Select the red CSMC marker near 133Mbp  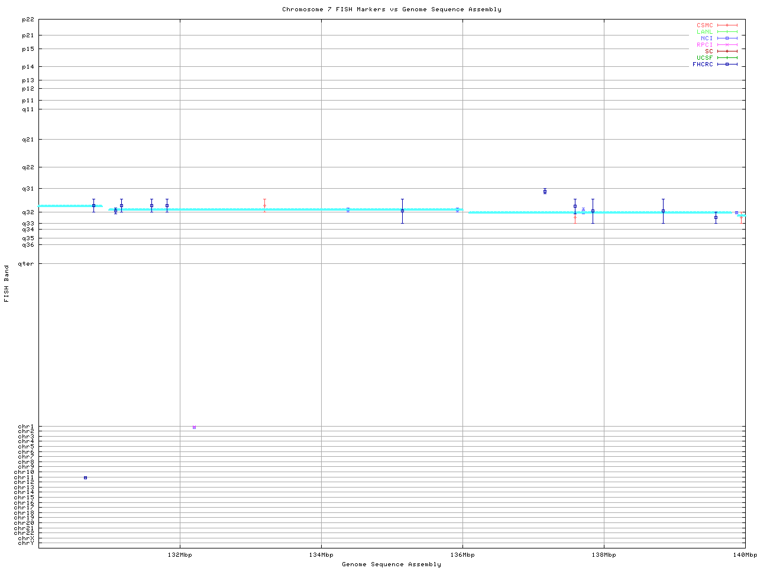[264, 205]
